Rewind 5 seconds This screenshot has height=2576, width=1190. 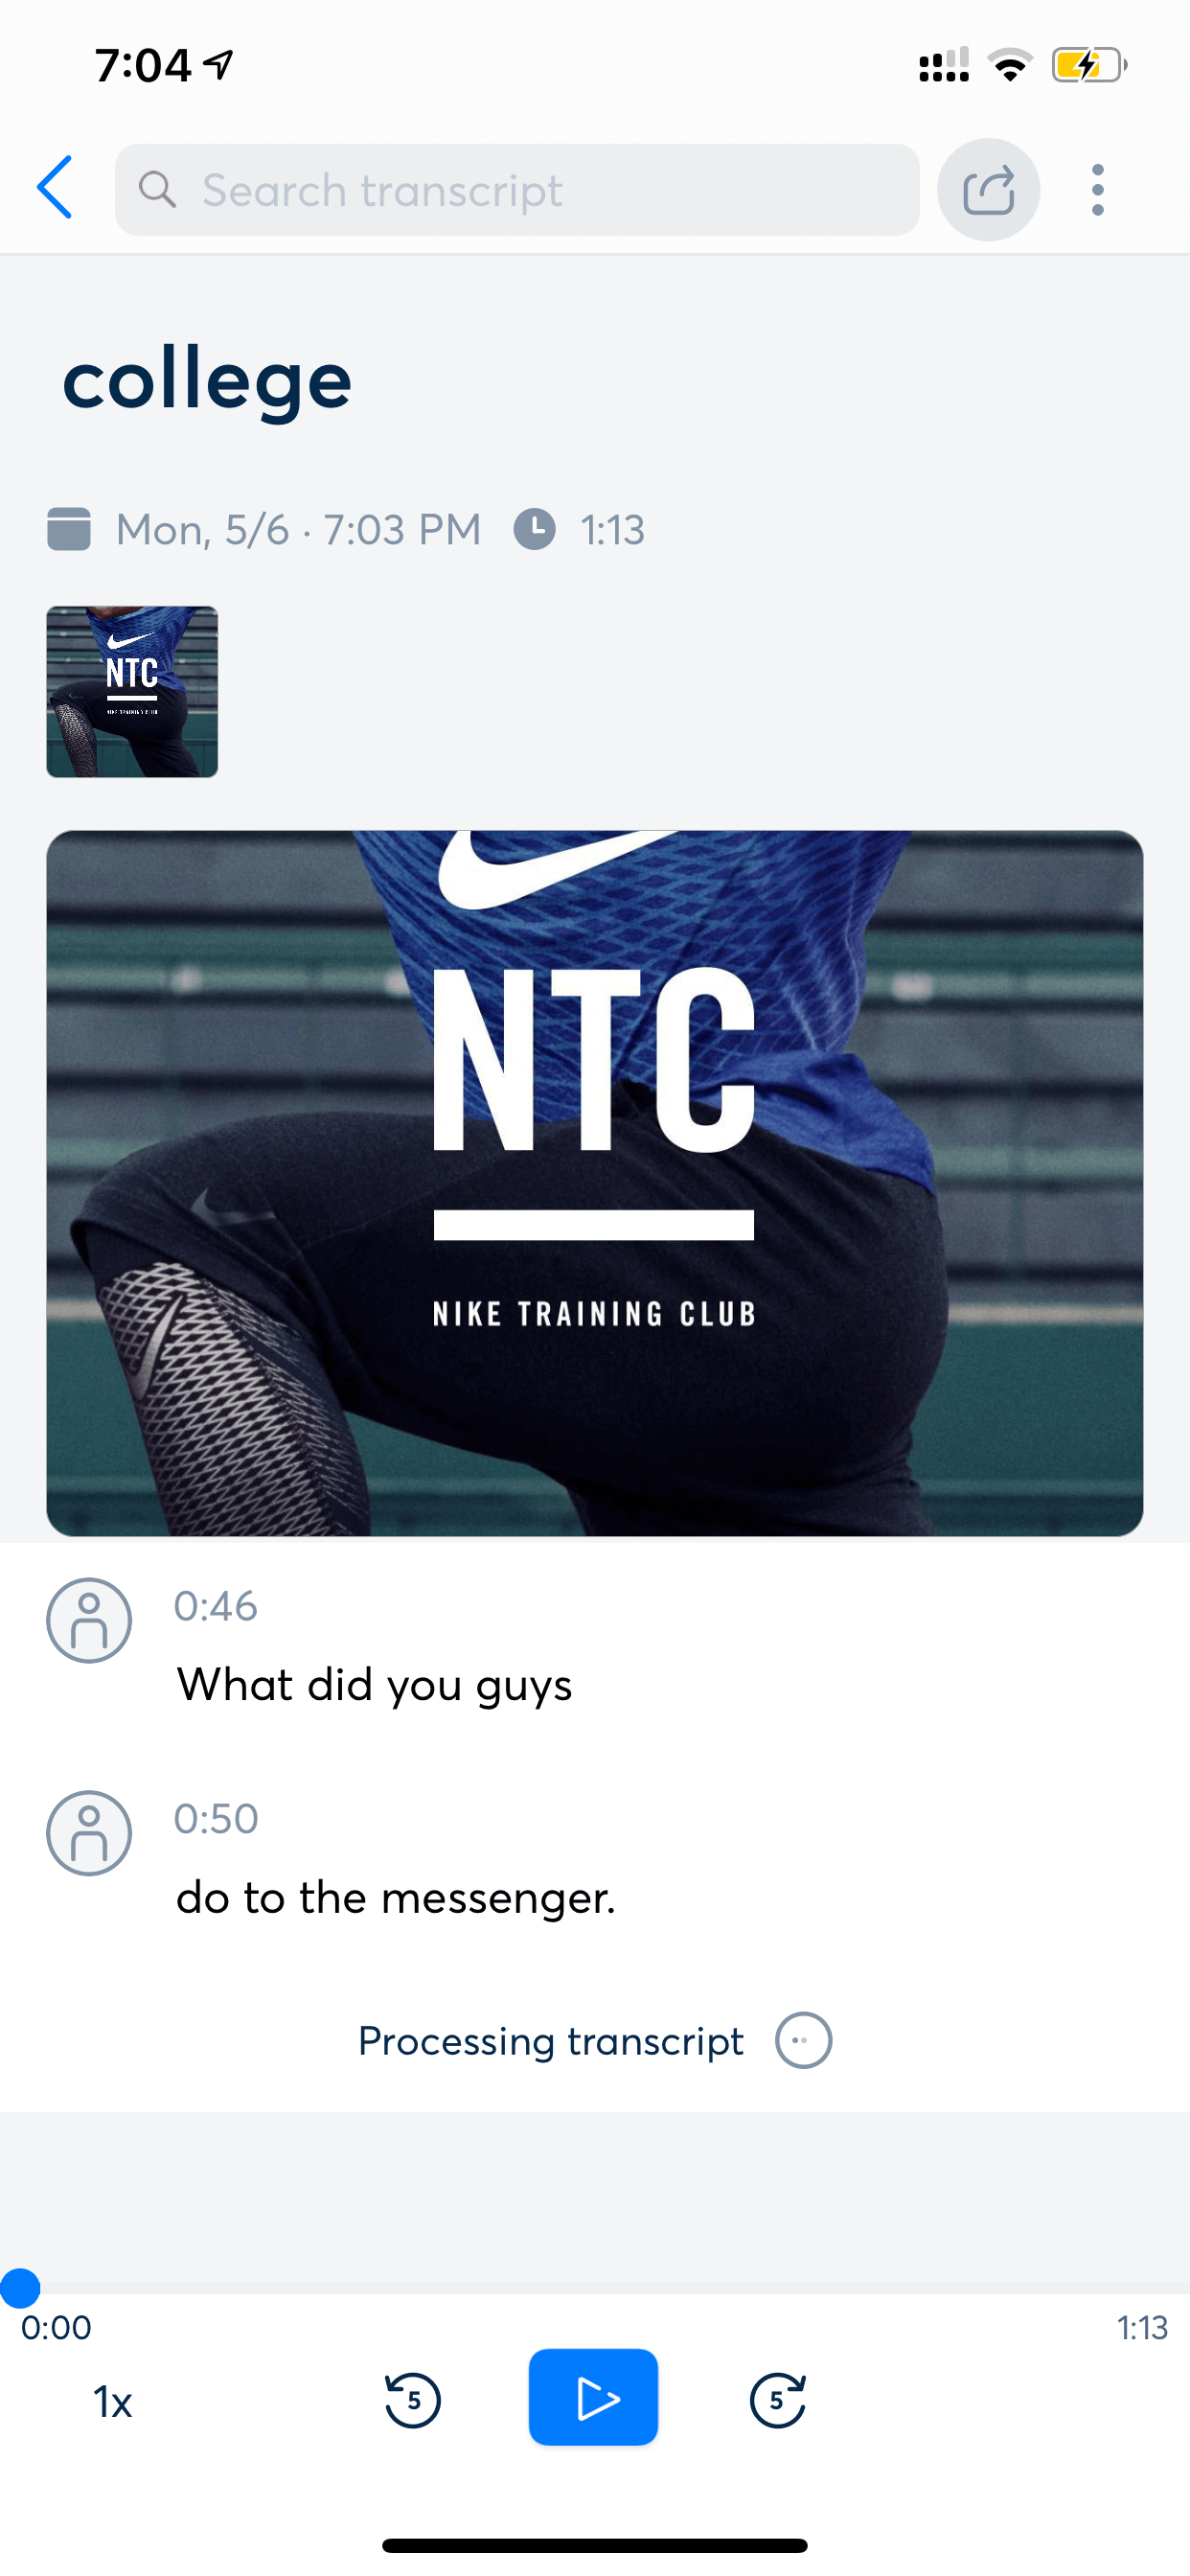click(412, 2399)
